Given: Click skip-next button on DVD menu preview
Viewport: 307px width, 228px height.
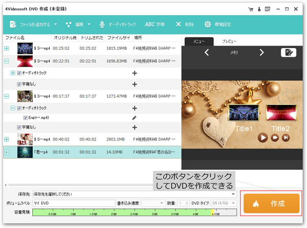Looking at the screenshot, I should (x=286, y=138).
